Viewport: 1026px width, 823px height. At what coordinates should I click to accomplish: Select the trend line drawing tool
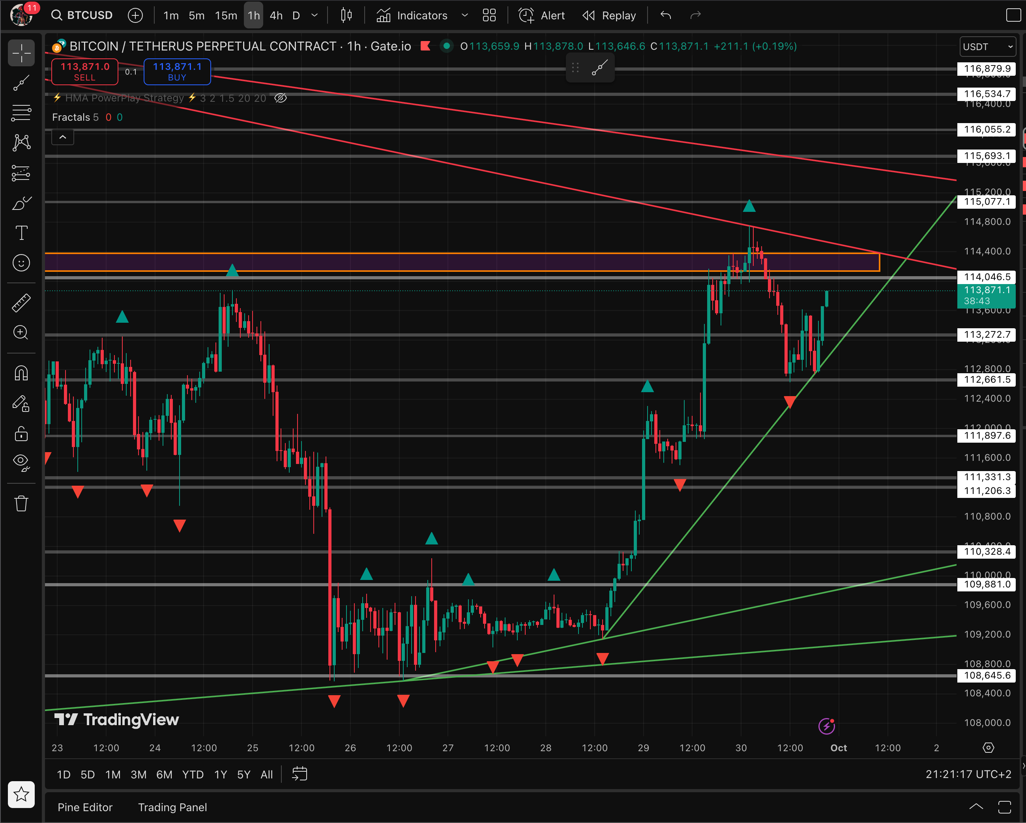[21, 83]
